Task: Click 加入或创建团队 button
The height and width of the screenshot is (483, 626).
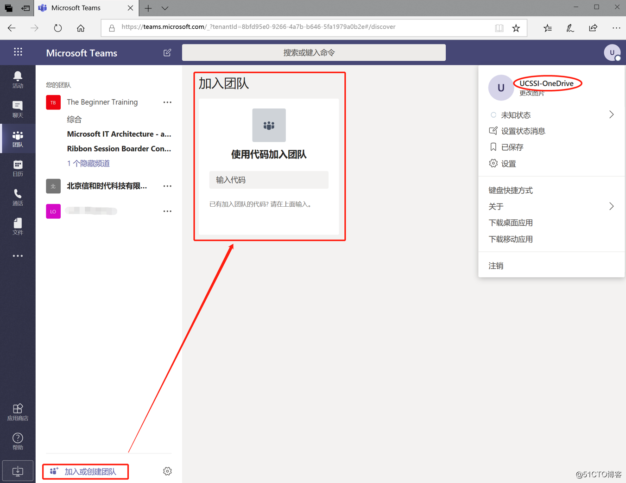Action: pos(85,471)
